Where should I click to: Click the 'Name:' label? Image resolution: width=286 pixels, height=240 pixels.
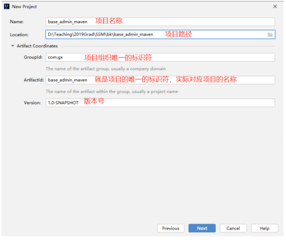coord(17,22)
